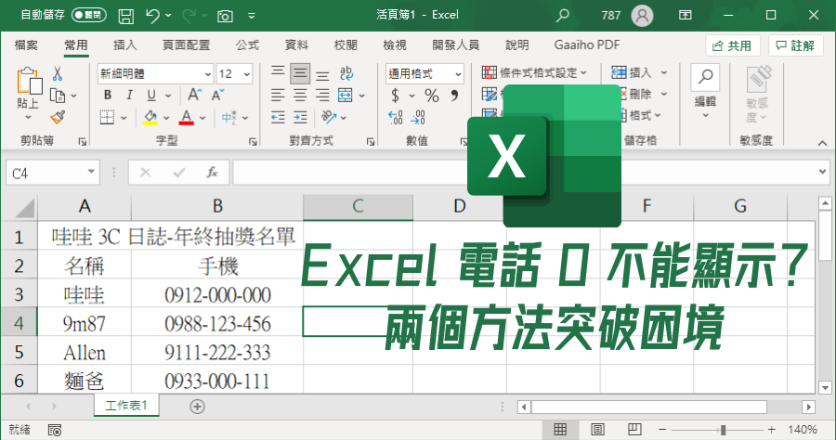The image size is (836, 440).
Task: Open the font name dropdown 新細明體
Action: click(x=208, y=74)
